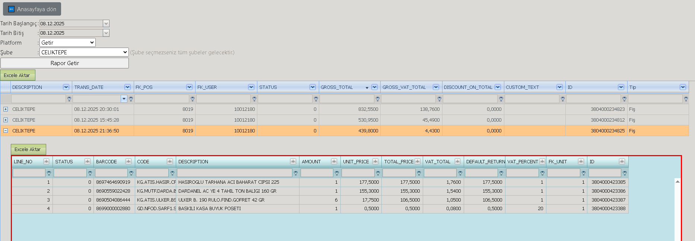Screen dimensions: 695x241
Task: Open TRANS_DATE filter dropdown arrow
Action: coord(124,99)
